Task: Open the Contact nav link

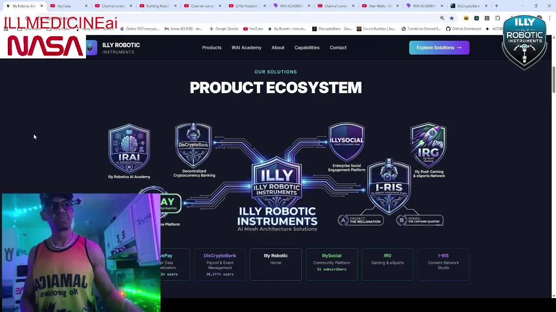Action: [338, 48]
